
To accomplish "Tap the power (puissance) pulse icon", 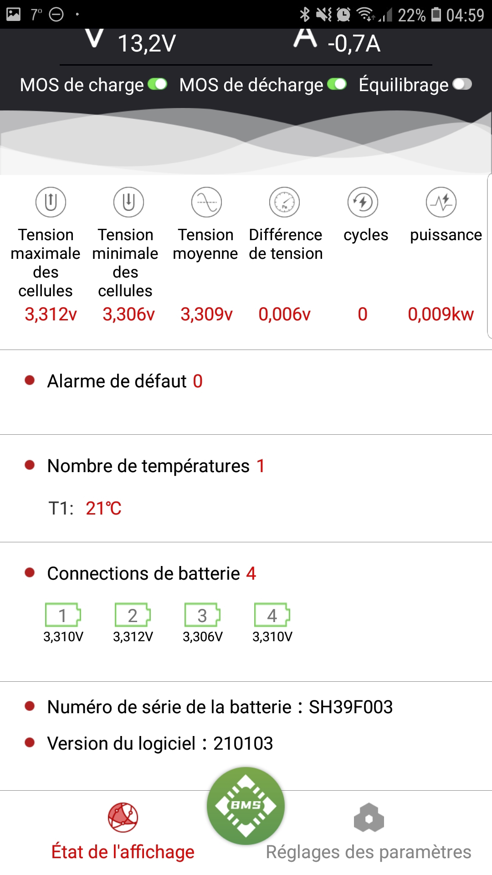I will point(441,202).
